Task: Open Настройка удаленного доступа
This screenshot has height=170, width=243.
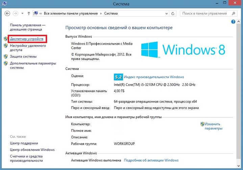Action: (x=28, y=48)
